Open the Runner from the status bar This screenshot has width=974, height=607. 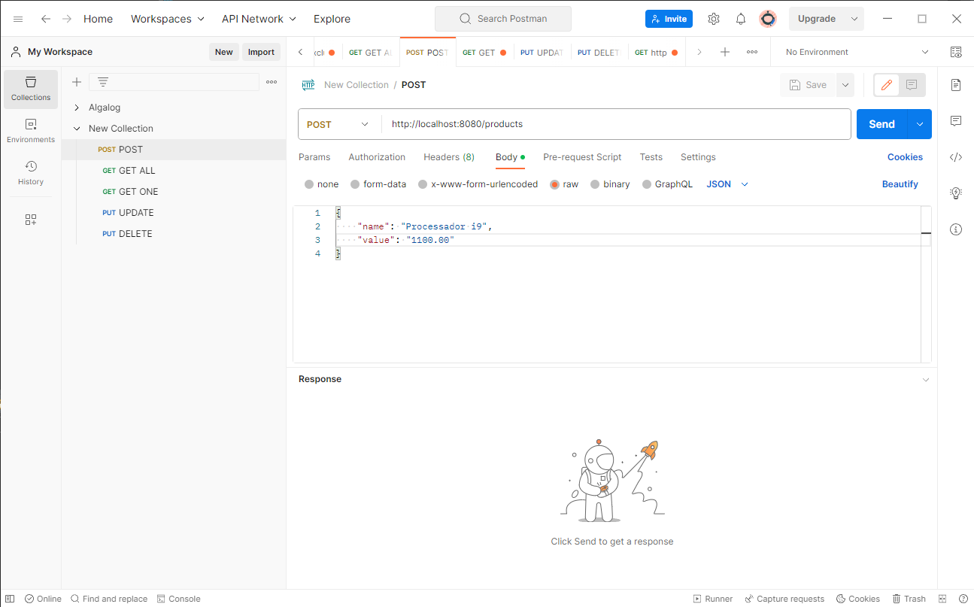click(712, 598)
